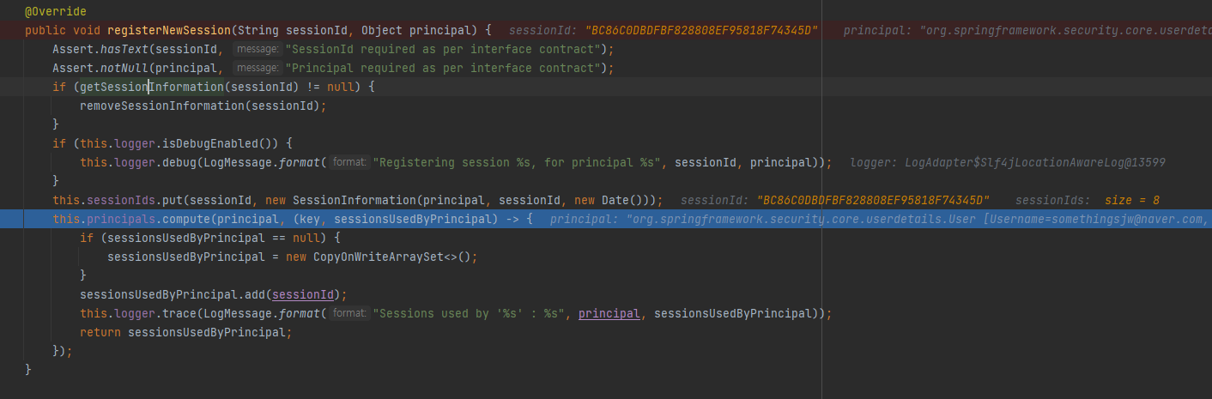Click inline logger LogAdapter debug value
Viewport: 1212px width, 399px height.
click(x=1008, y=162)
